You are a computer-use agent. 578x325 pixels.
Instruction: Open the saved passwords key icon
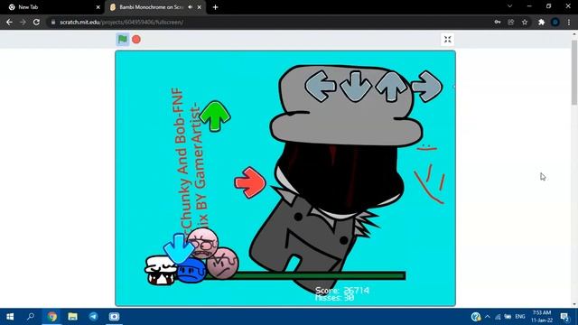pyautogui.click(x=498, y=22)
